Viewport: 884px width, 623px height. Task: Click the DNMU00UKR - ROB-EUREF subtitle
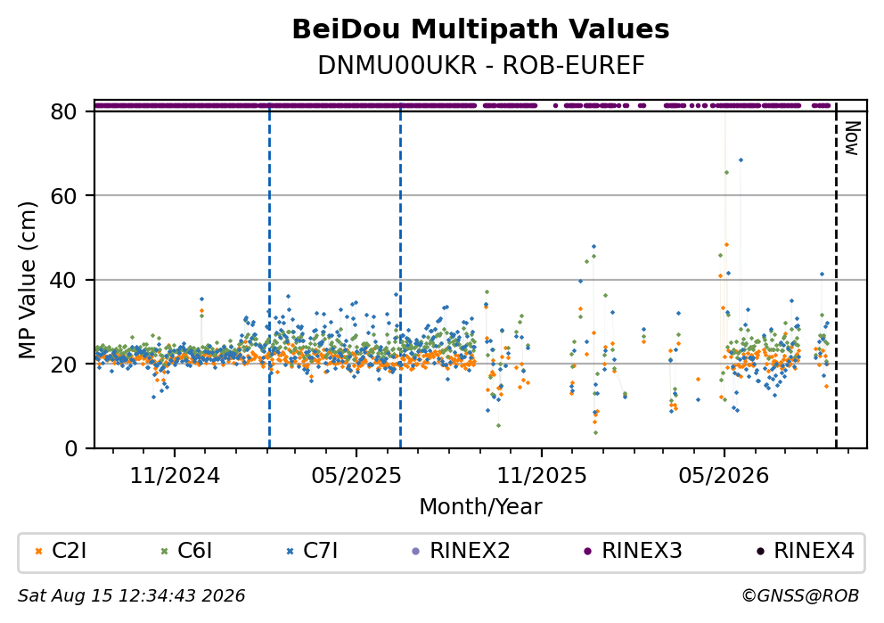point(480,66)
